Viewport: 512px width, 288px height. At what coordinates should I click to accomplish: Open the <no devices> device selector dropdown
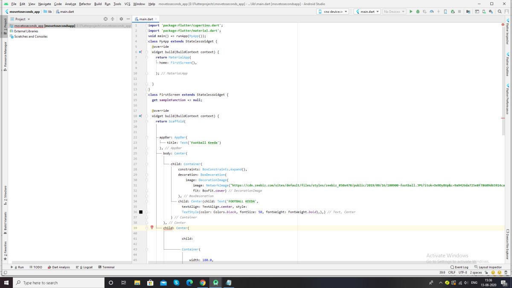[332, 12]
